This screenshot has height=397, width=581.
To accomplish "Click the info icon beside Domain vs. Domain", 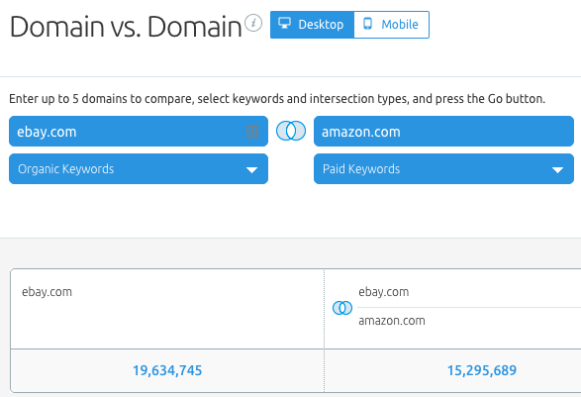I will 253,23.
